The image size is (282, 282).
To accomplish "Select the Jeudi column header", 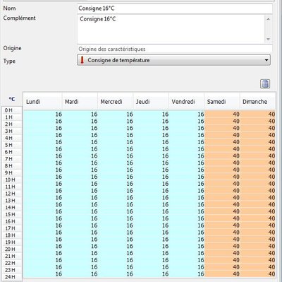I will (151, 102).
